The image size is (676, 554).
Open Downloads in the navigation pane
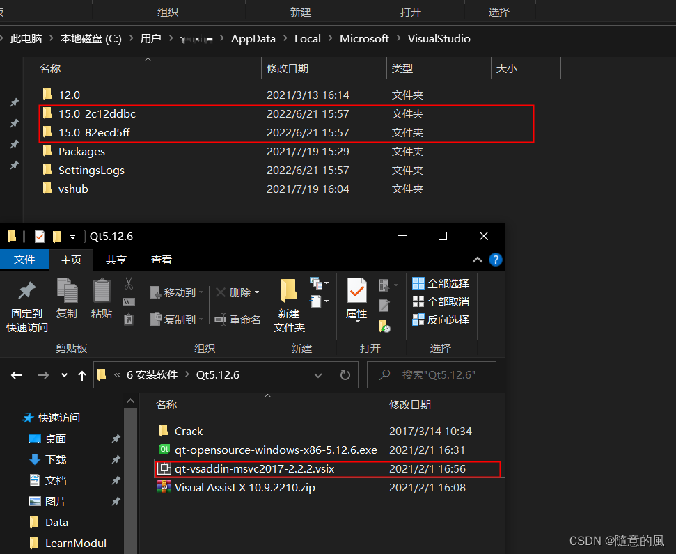click(56, 459)
